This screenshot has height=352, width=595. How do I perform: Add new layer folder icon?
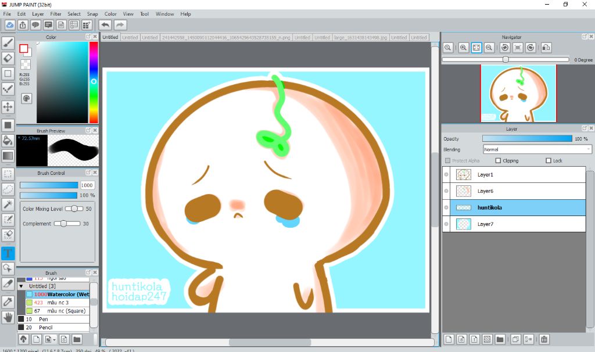pos(500,339)
